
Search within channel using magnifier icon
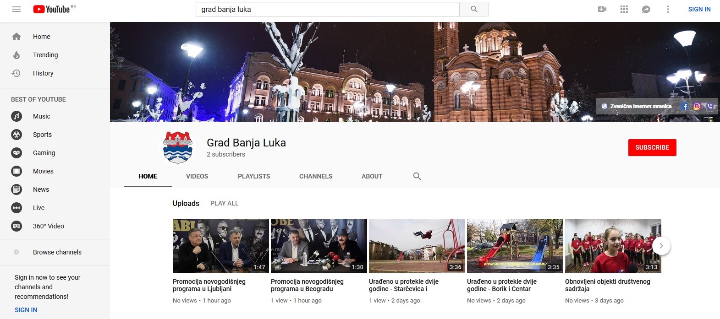coord(417,176)
